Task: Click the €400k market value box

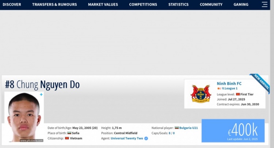Action: pos(233,130)
